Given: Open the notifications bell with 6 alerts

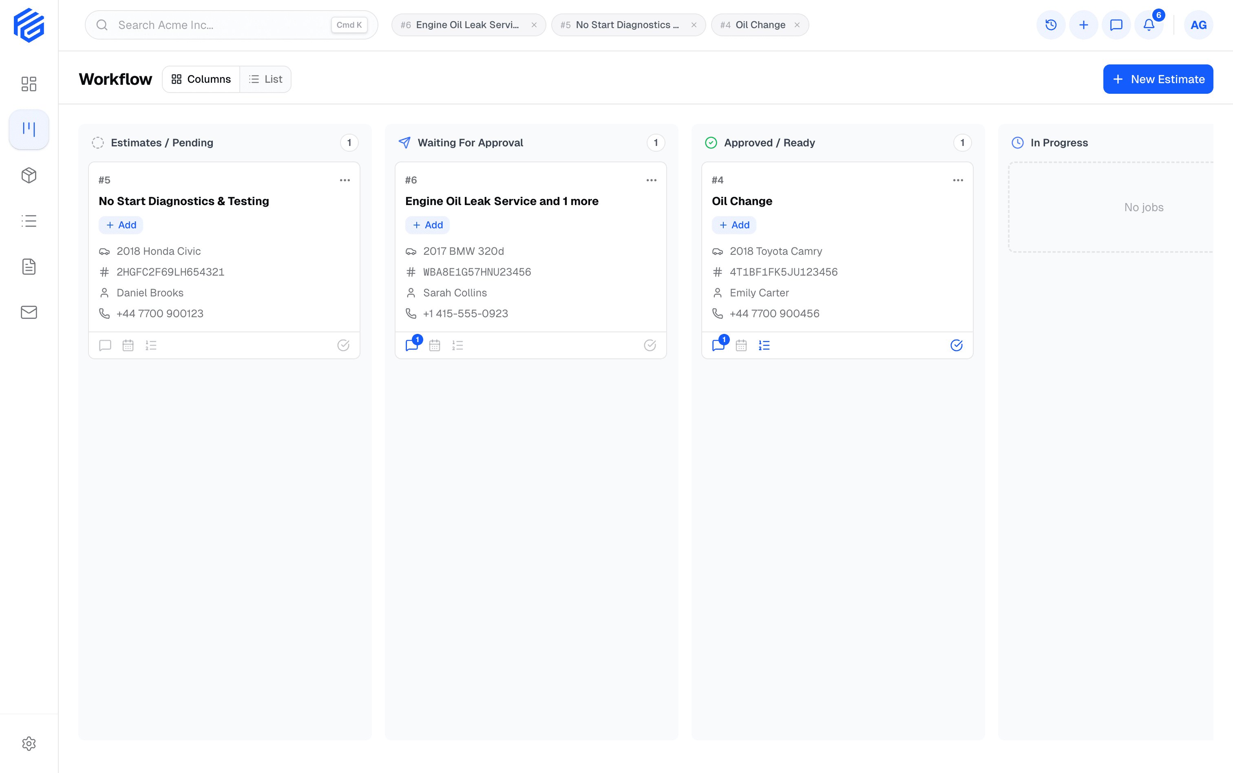Looking at the screenshot, I should [1148, 24].
